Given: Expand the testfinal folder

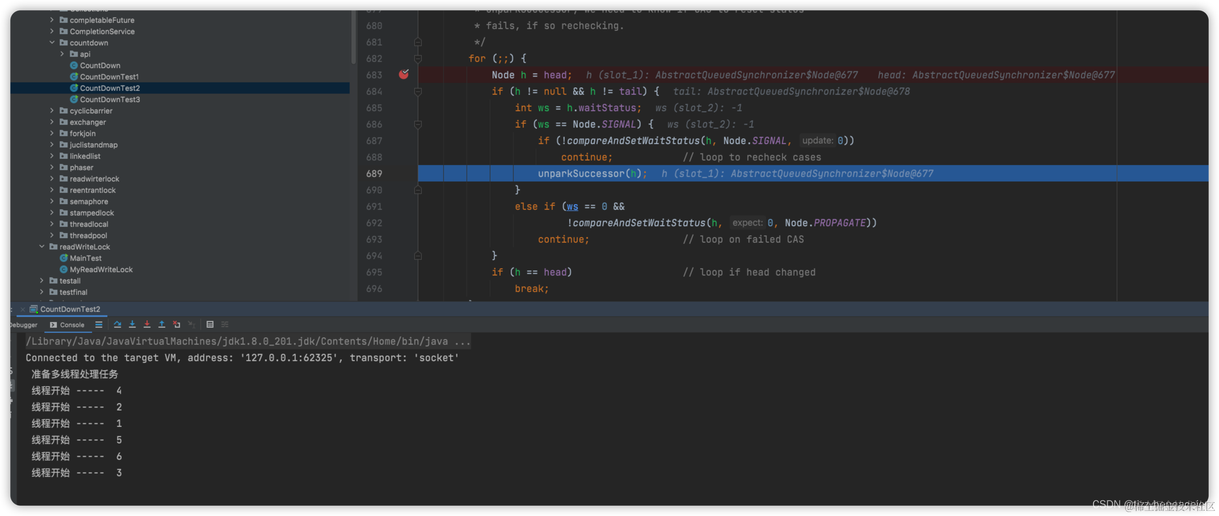Looking at the screenshot, I should click(x=41, y=292).
